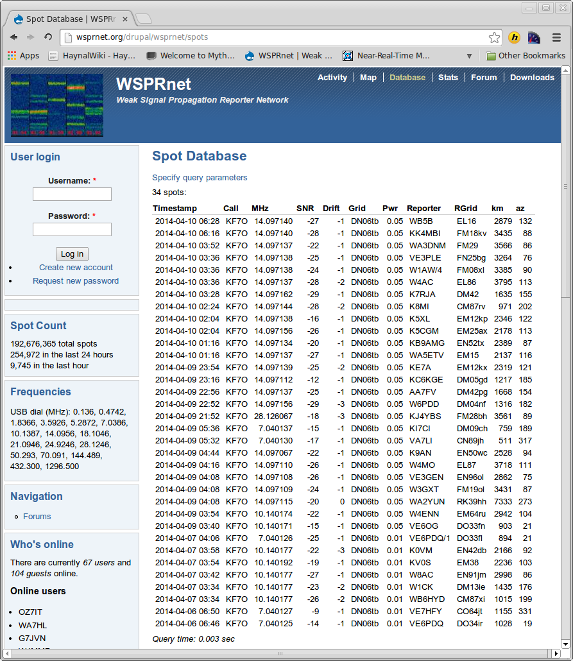Click reporter WB5B in the first row
This screenshot has width=573, height=661.
421,221
